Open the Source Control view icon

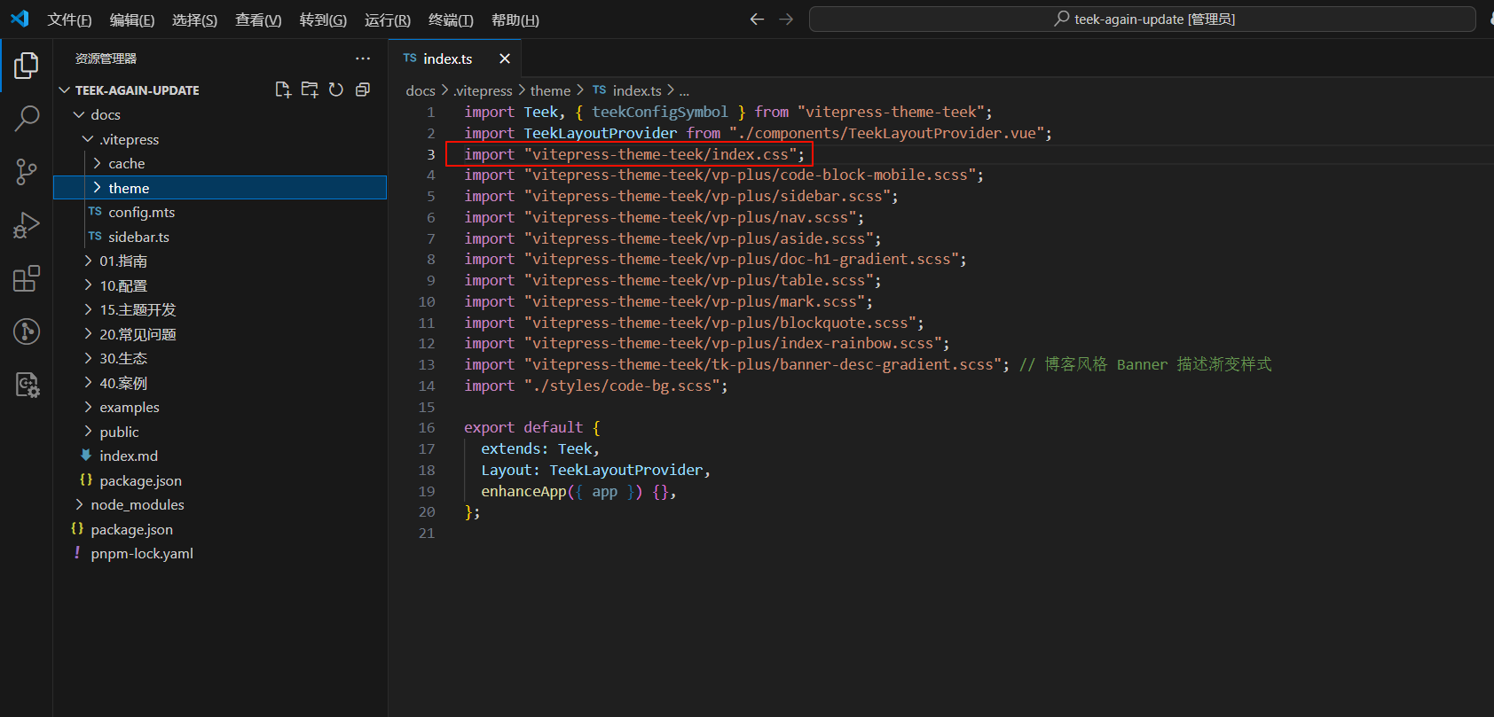27,172
